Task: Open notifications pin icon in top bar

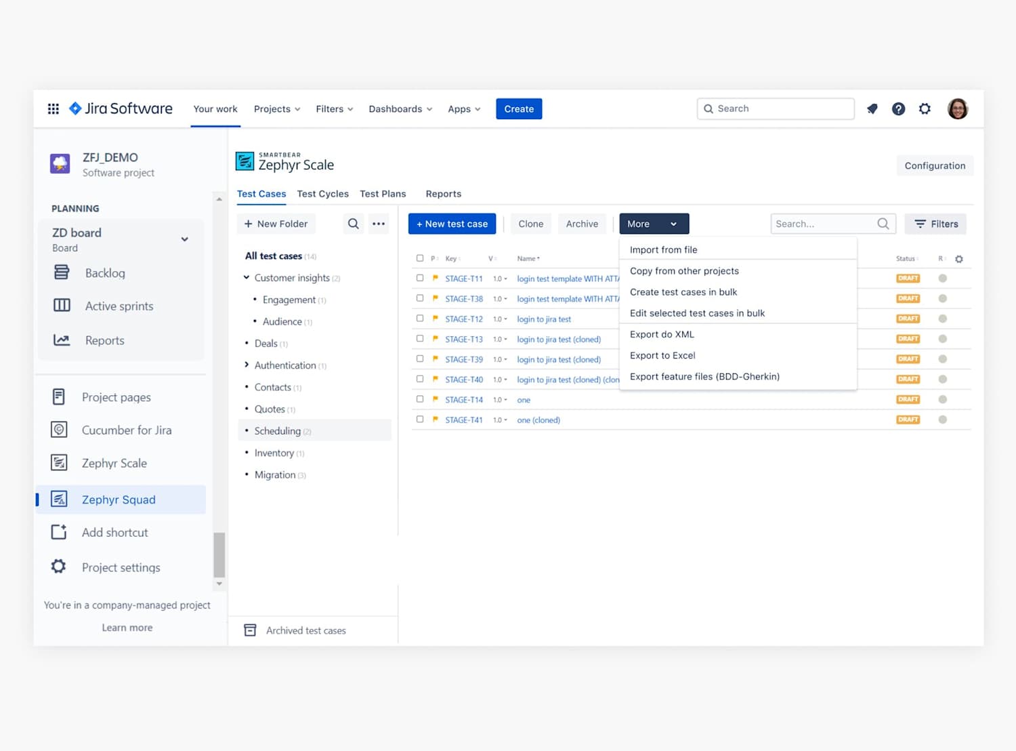Action: pos(872,108)
